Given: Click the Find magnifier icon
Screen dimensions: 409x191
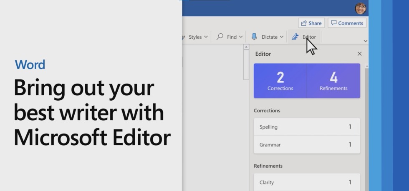Looking at the screenshot, I should click(220, 37).
